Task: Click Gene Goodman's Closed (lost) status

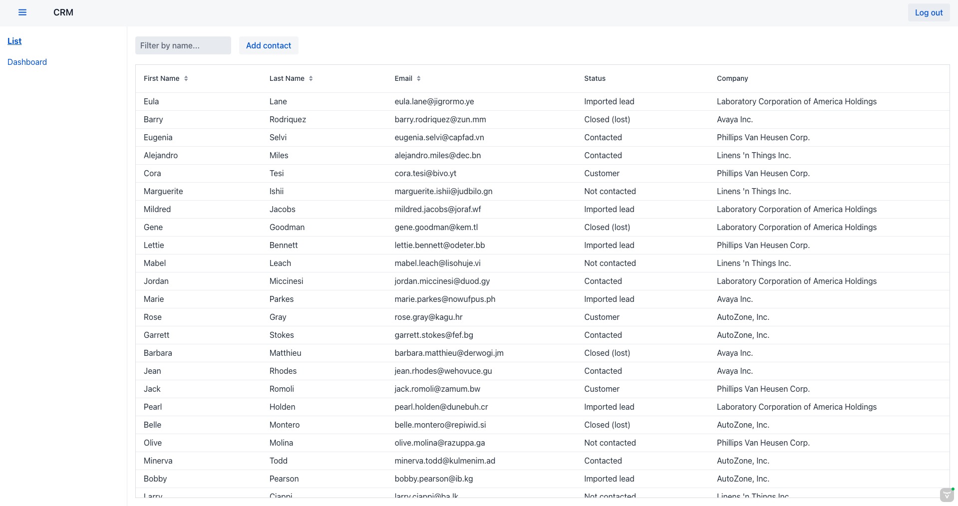Action: (x=607, y=227)
